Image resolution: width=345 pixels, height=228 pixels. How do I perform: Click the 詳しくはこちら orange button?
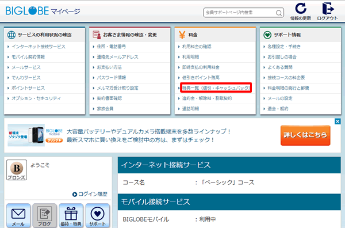(x=305, y=135)
